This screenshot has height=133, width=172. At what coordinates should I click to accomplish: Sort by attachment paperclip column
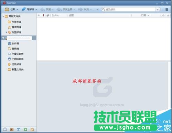48,15
